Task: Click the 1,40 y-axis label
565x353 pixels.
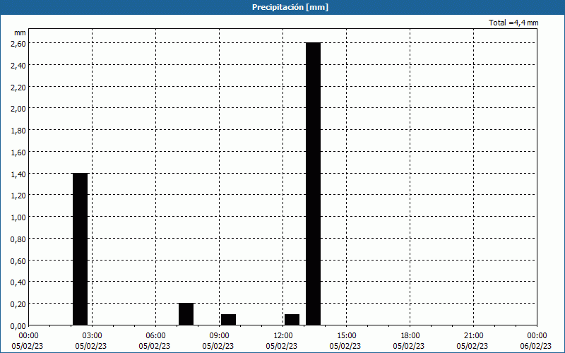Action: [18, 174]
